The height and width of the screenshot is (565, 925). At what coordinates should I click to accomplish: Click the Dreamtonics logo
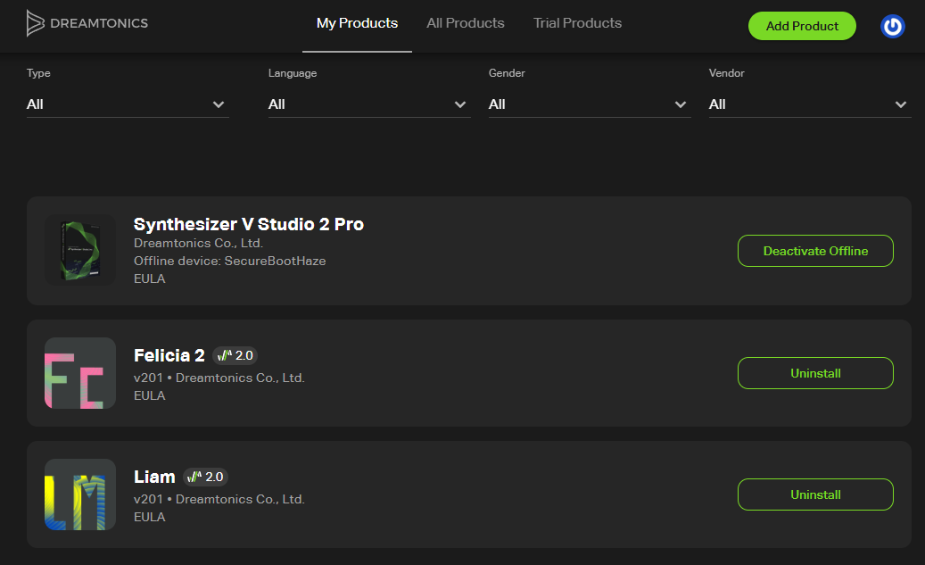pyautogui.click(x=87, y=23)
